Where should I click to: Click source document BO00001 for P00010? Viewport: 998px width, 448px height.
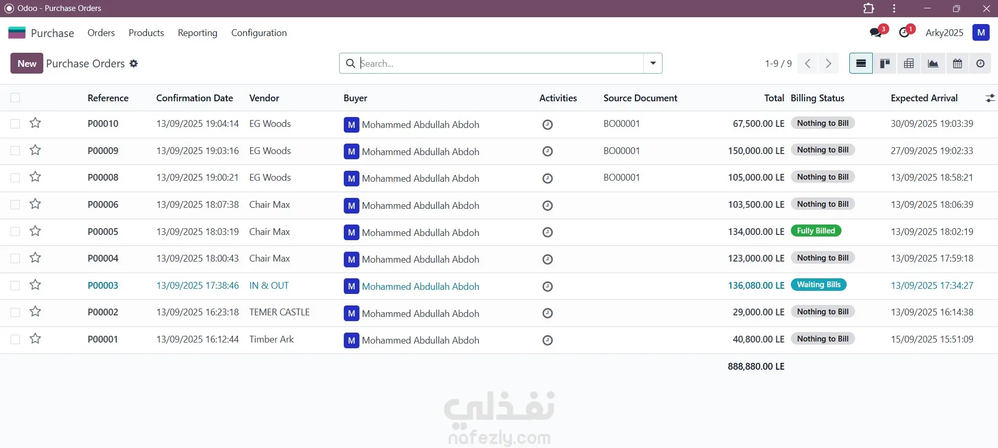pyautogui.click(x=621, y=124)
